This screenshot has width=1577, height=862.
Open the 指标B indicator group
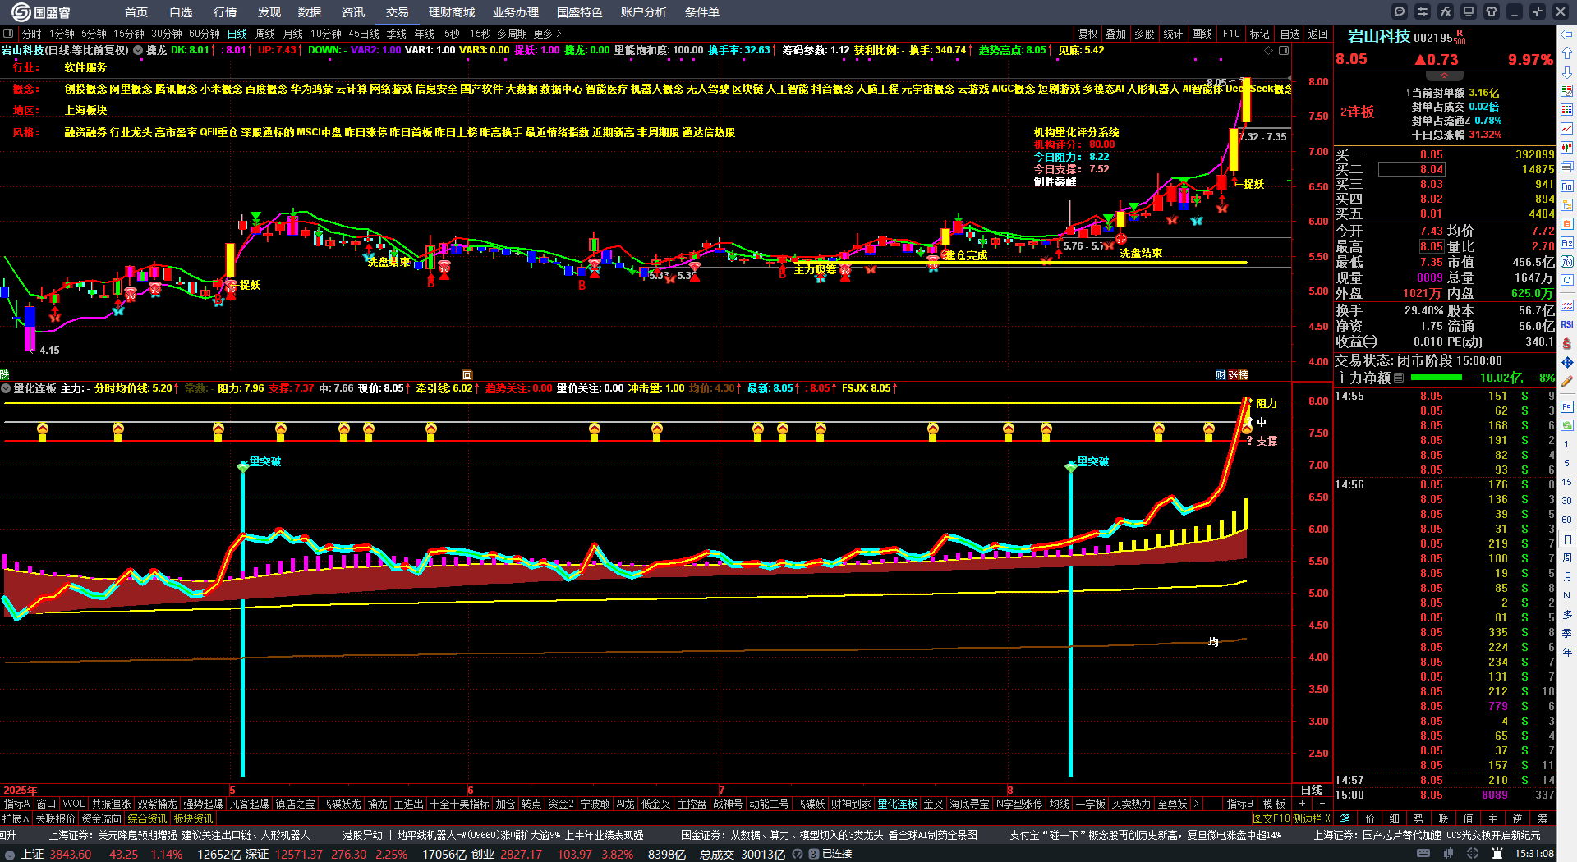(1240, 804)
